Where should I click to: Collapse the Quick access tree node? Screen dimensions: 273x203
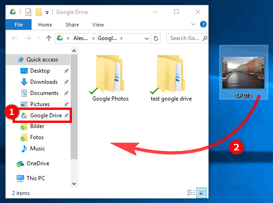(x=11, y=60)
